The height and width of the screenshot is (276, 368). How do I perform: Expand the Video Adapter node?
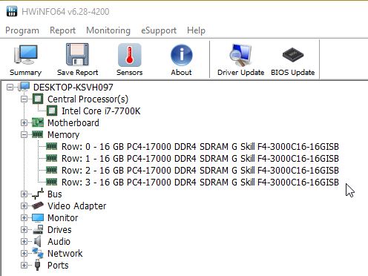click(x=24, y=206)
